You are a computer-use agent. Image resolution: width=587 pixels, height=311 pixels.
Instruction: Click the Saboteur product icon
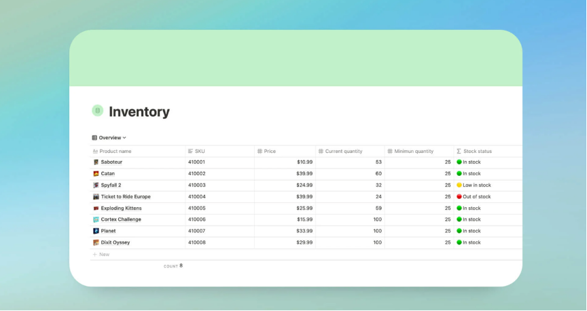coord(96,162)
